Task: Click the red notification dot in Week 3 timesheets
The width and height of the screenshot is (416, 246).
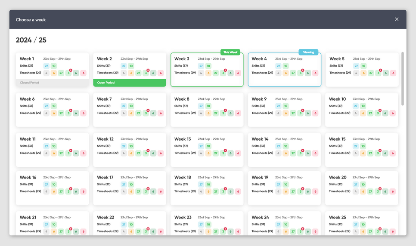Action: (225, 70)
